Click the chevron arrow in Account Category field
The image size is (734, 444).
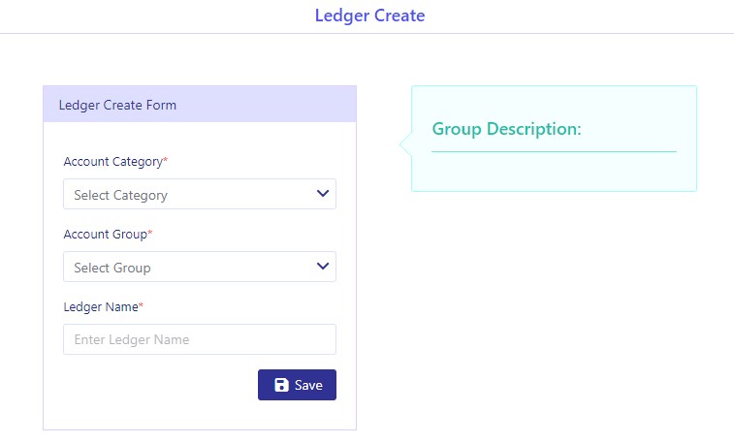tap(323, 193)
